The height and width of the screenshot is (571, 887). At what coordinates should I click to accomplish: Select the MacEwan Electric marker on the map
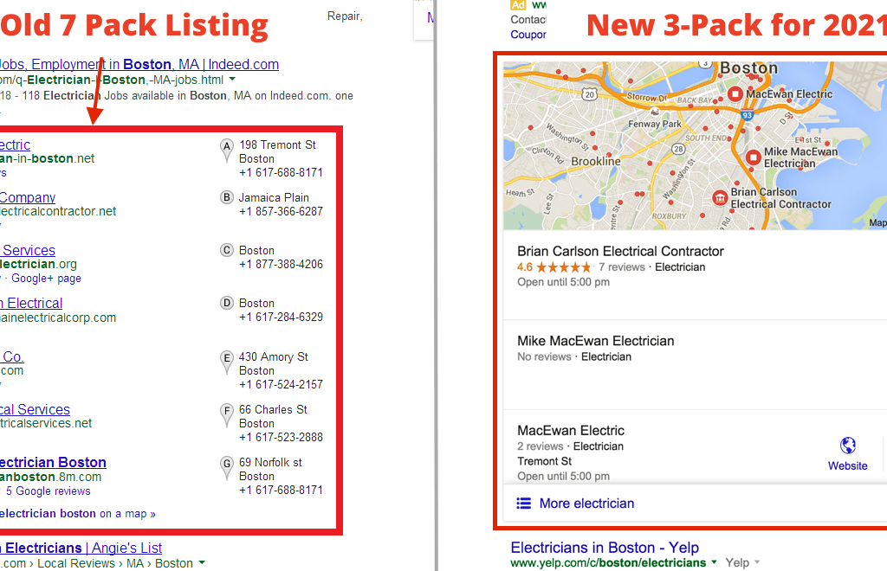click(735, 94)
